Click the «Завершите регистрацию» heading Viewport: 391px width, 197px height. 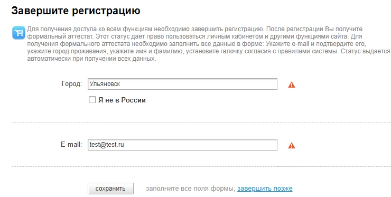click(x=76, y=11)
